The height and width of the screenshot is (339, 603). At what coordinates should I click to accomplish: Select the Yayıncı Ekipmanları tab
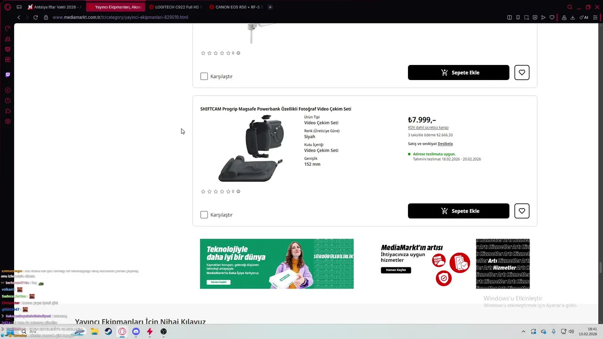coord(115,7)
